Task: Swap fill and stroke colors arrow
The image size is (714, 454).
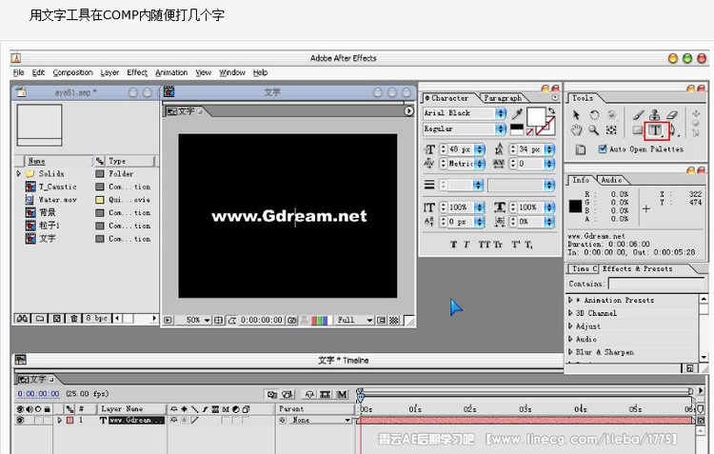Action: (x=551, y=110)
